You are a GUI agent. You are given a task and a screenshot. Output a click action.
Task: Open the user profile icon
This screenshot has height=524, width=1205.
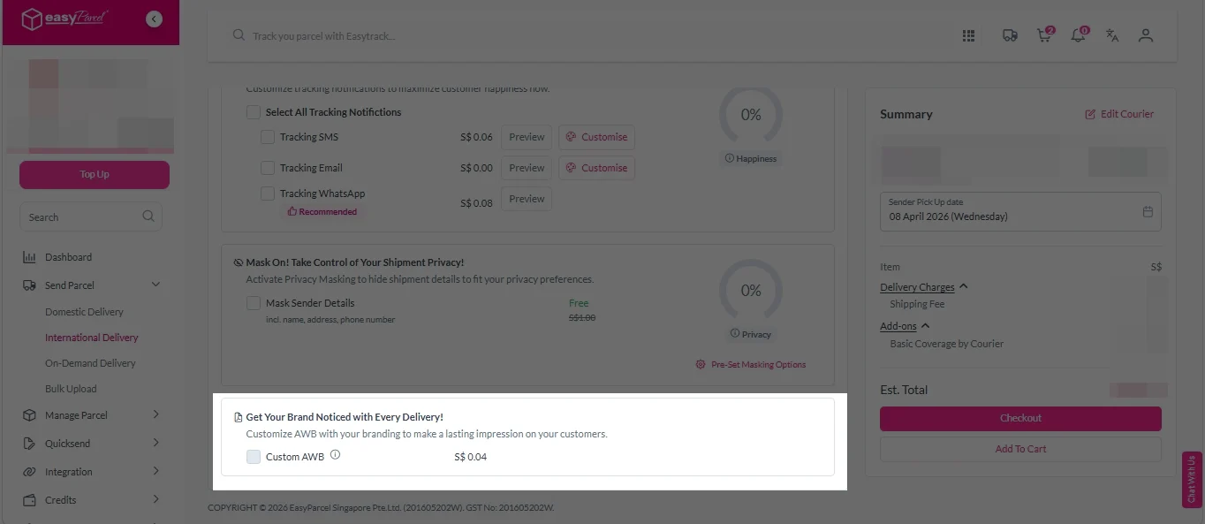(1146, 35)
